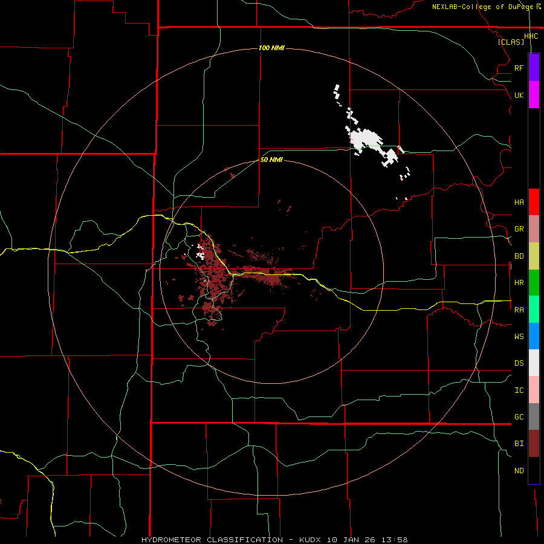
Task: Click the [CLAS] label
Action: [511, 42]
